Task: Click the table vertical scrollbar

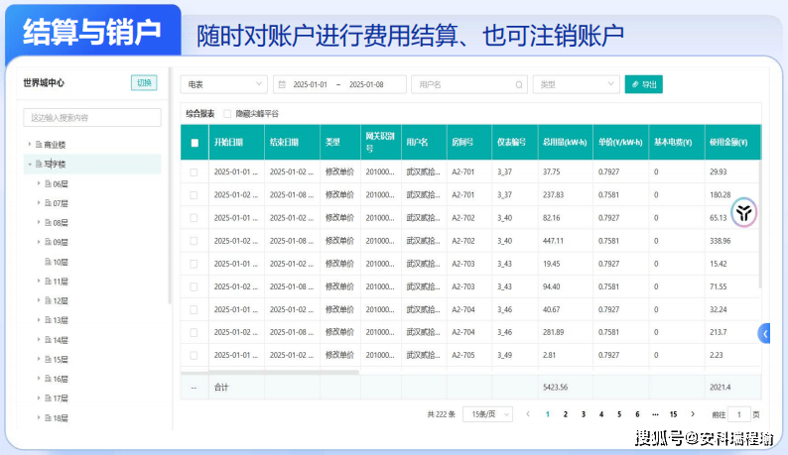Action: tap(760, 223)
